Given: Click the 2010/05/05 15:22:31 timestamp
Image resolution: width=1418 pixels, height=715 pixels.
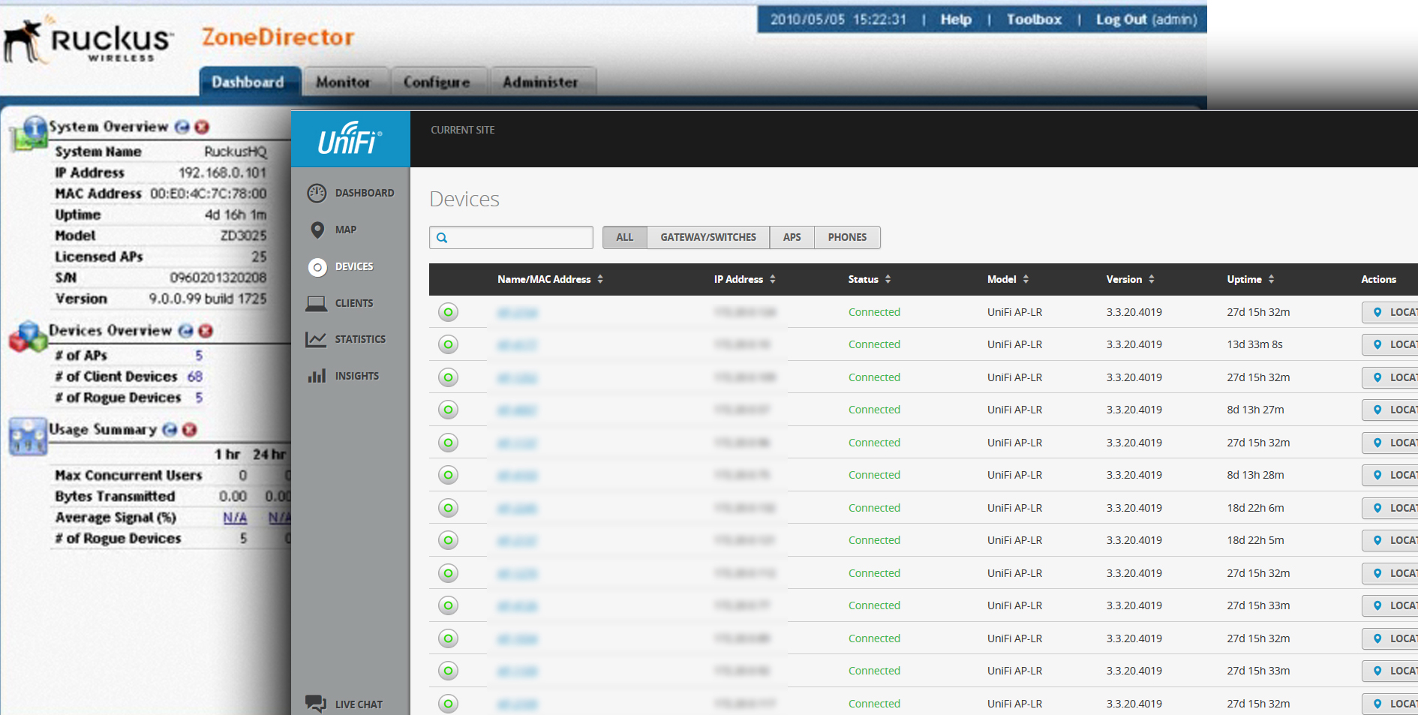Looking at the screenshot, I should click(x=838, y=20).
